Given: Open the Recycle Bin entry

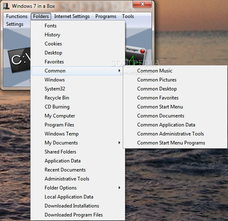Looking at the screenshot, I should 78,98.
